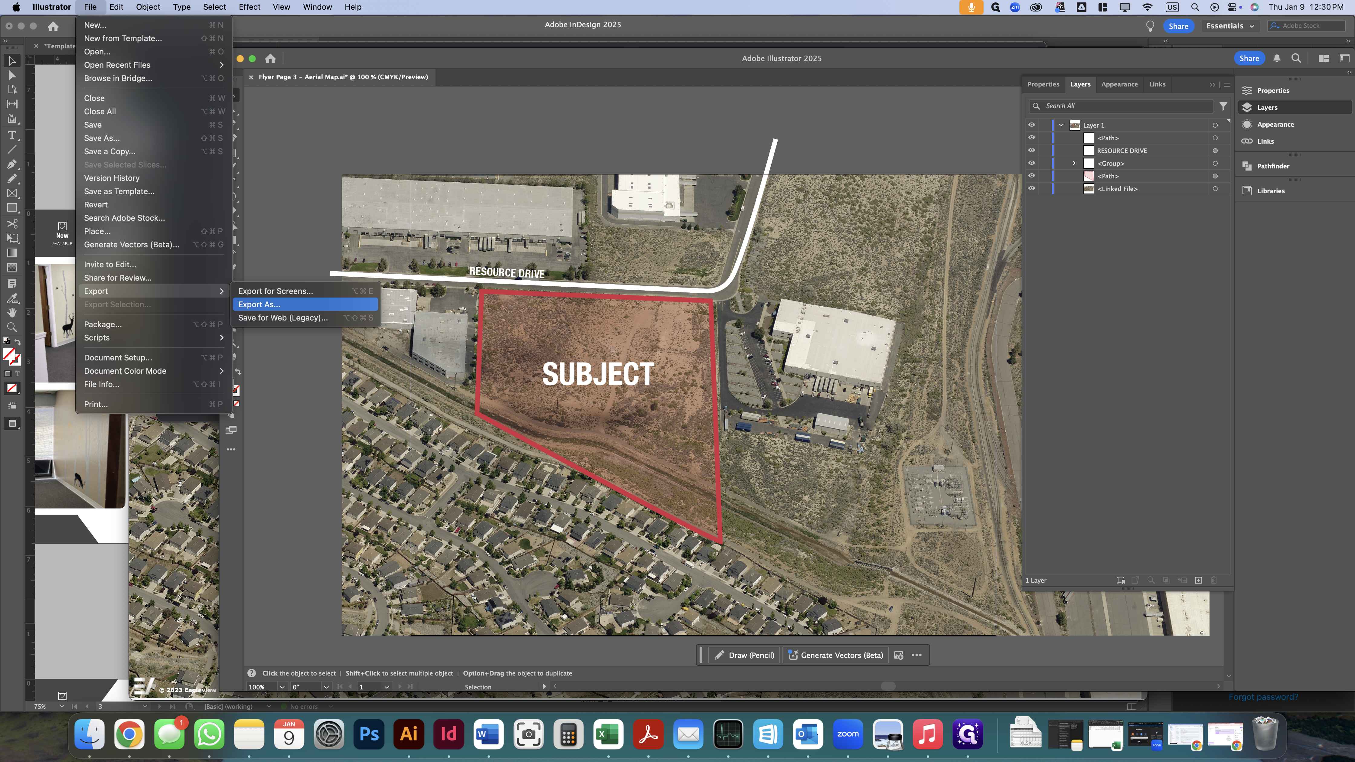Select the Hand tool in the InDesign toolbar
Viewport: 1355px width, 762px height.
coord(12,312)
